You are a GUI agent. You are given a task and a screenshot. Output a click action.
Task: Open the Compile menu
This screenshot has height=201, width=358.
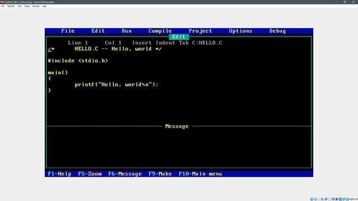[x=160, y=31]
